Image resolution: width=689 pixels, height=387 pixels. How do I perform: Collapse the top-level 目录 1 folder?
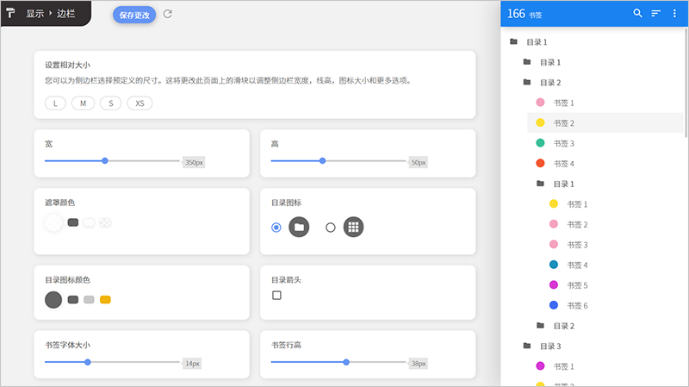click(x=514, y=42)
